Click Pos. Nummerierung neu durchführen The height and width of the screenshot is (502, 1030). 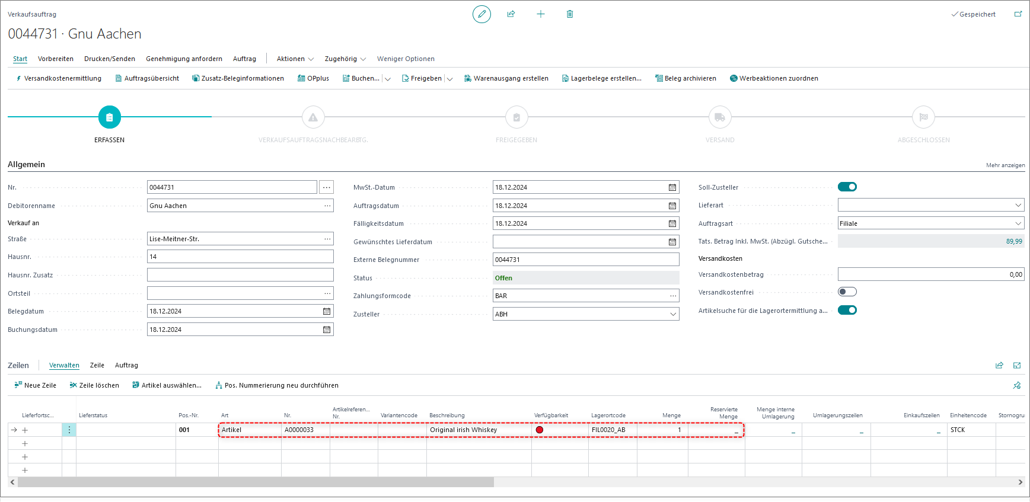coord(276,385)
